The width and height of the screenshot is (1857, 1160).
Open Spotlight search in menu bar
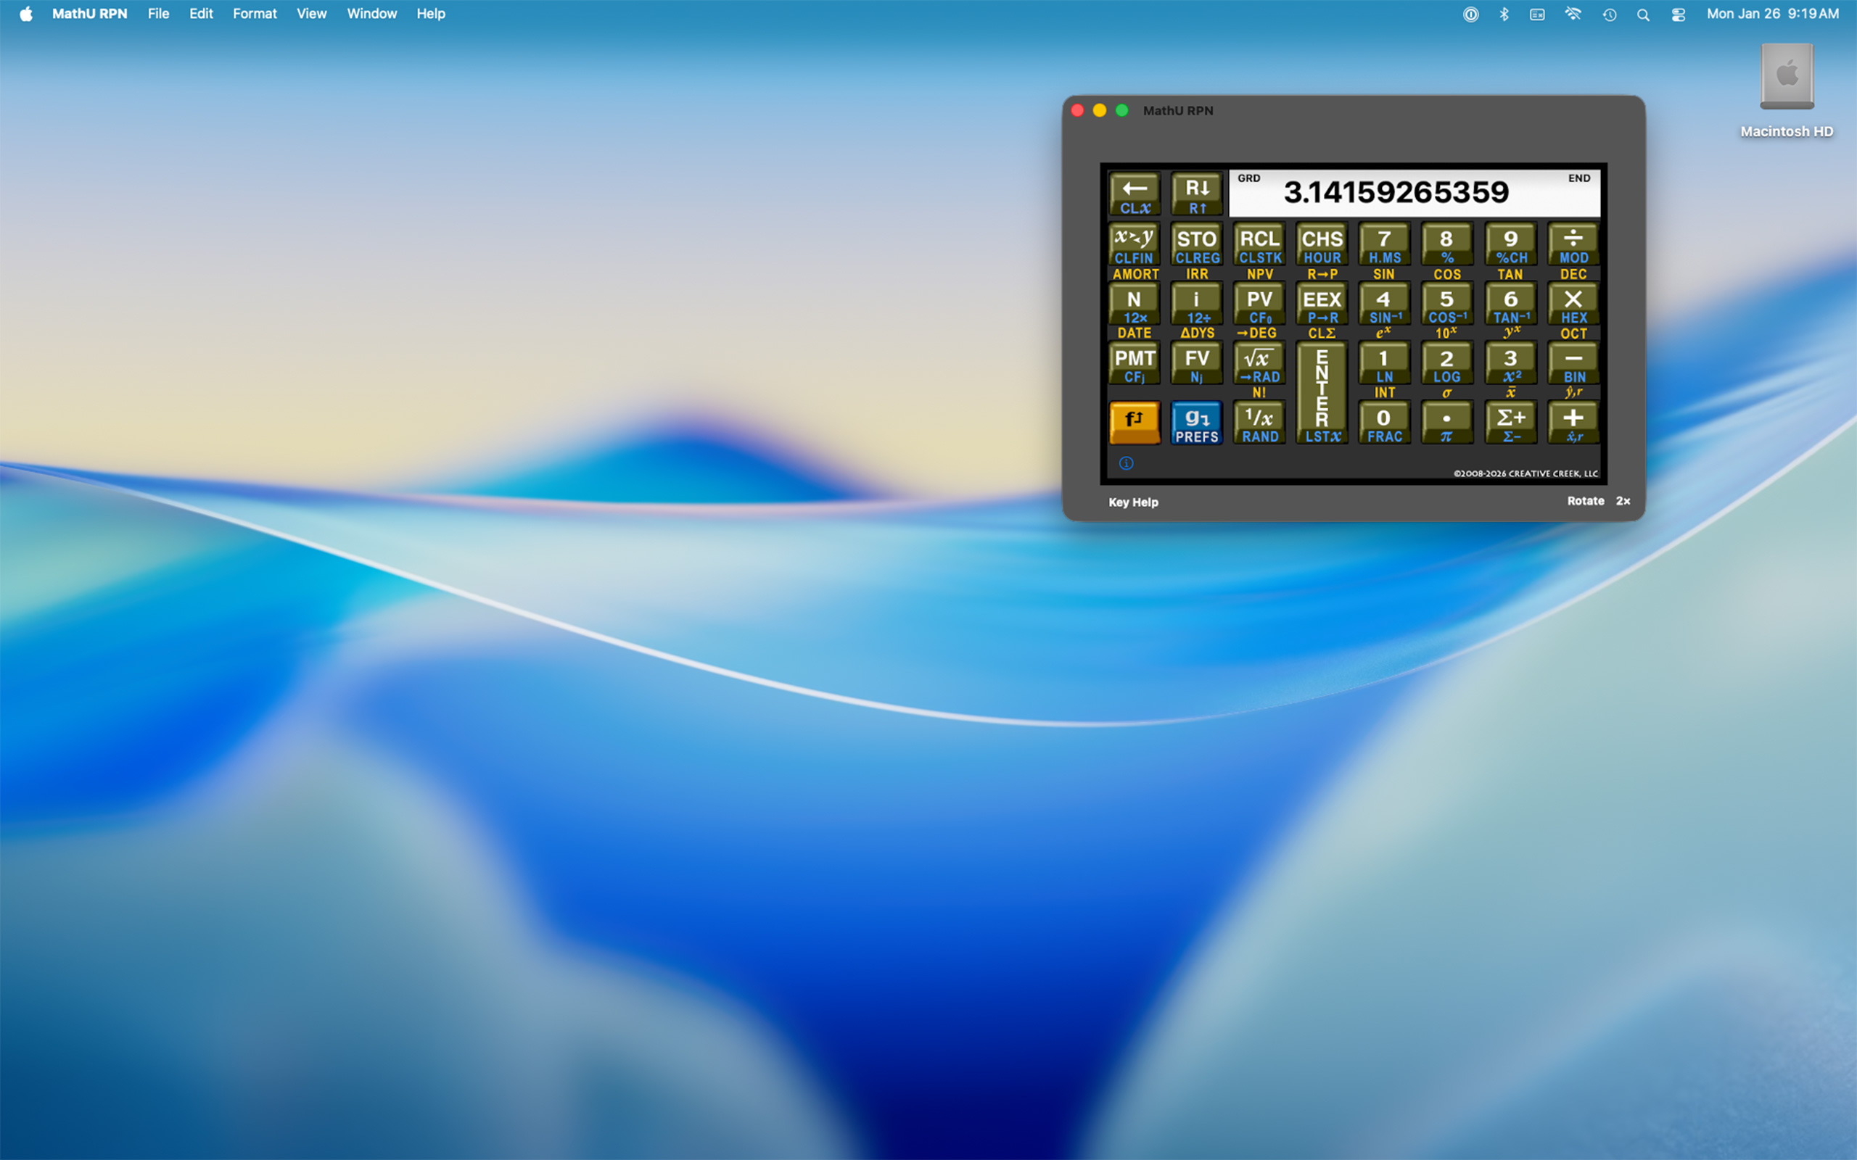1643,14
